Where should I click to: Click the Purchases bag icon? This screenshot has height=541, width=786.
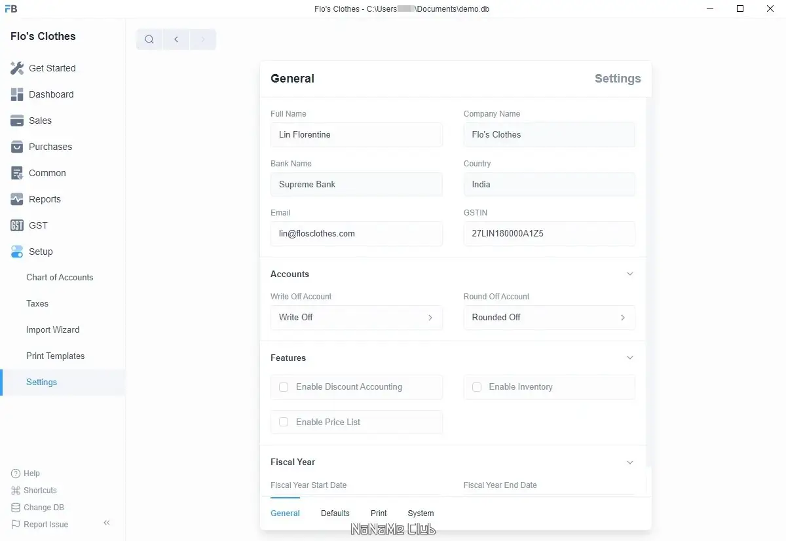click(x=17, y=147)
